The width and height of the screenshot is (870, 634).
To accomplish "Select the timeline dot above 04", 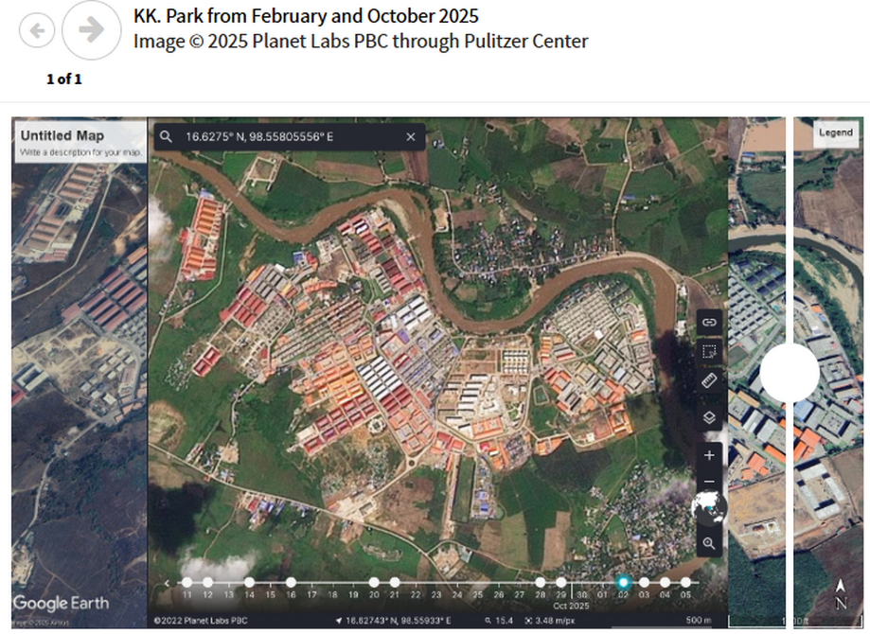I will coord(665,582).
